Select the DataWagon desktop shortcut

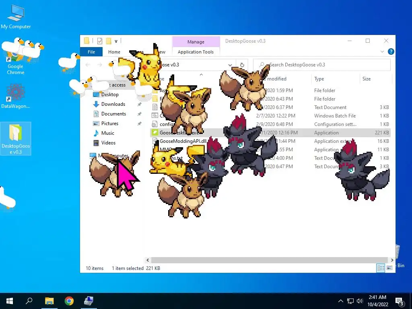click(x=16, y=96)
